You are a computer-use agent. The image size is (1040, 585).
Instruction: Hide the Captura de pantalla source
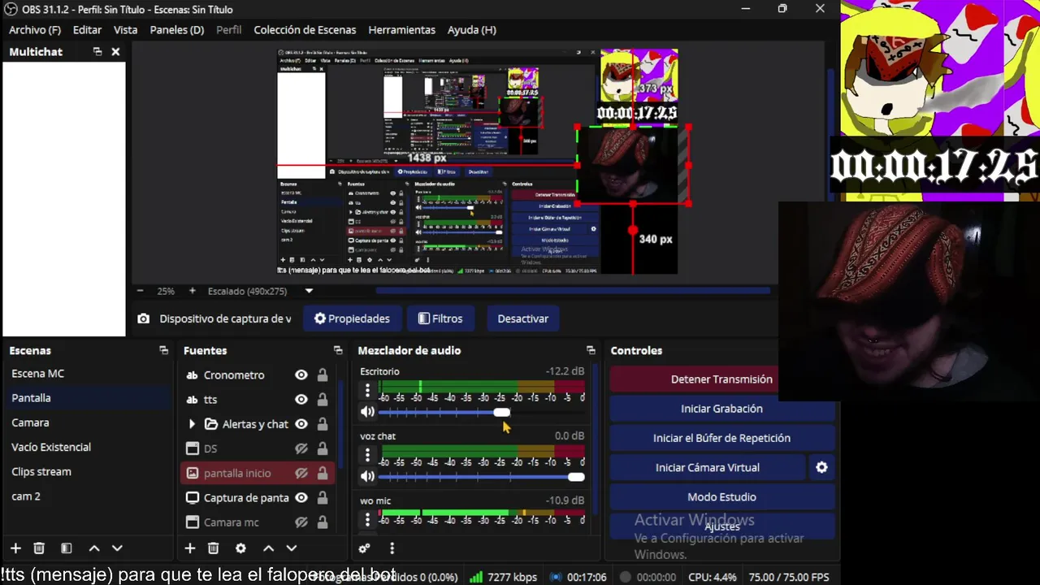coord(301,497)
